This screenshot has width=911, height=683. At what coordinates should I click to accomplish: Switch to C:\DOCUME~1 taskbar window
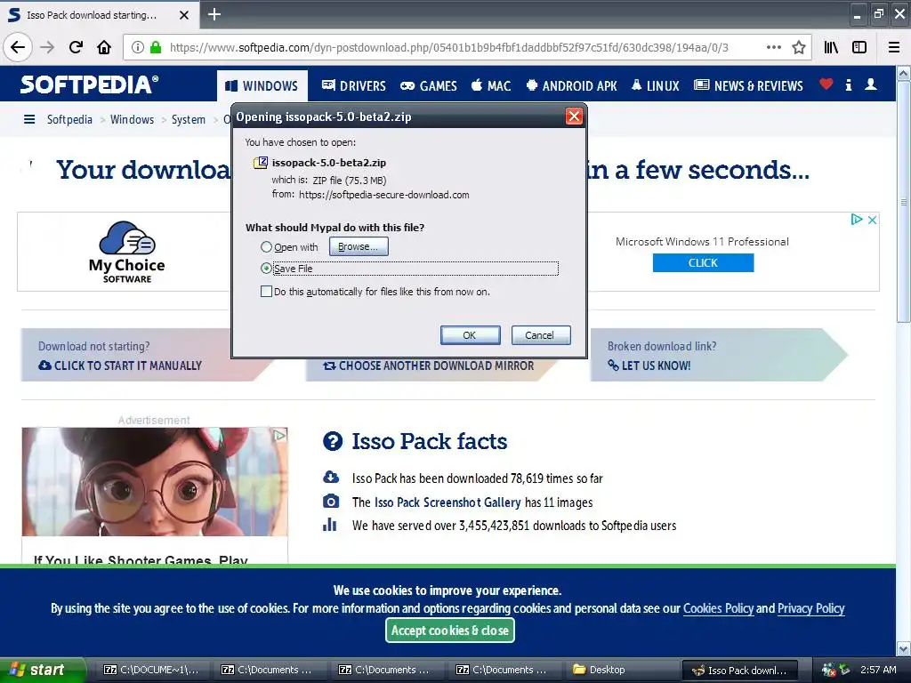(151, 670)
